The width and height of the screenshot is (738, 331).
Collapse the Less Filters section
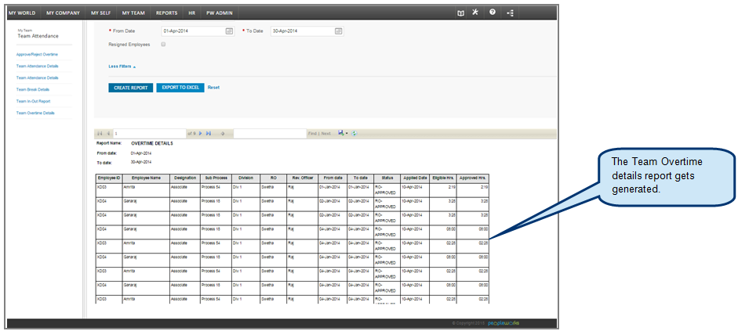(122, 67)
